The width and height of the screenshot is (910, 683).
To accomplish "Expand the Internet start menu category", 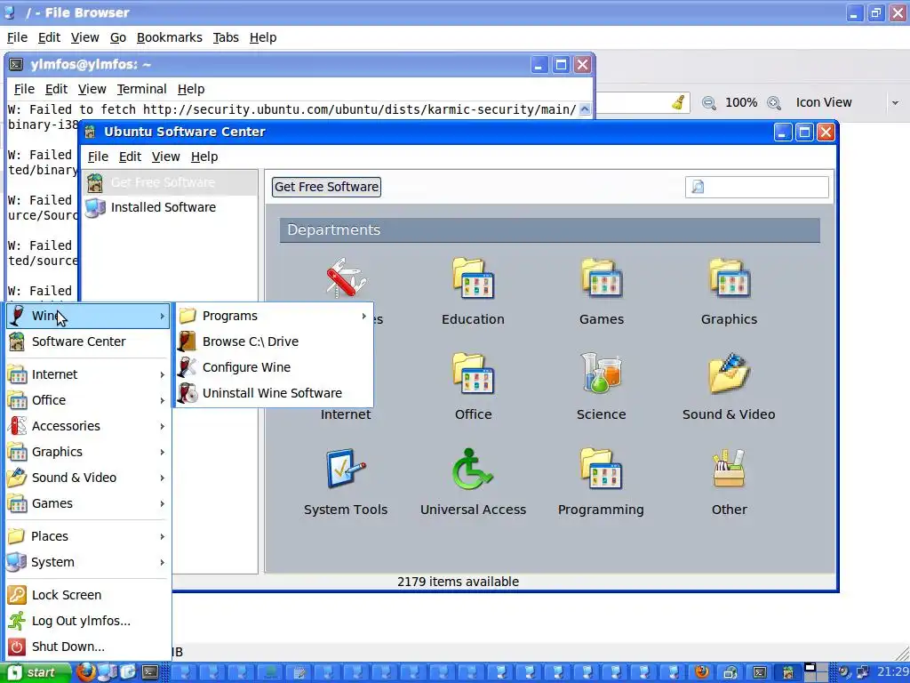I will click(x=88, y=374).
